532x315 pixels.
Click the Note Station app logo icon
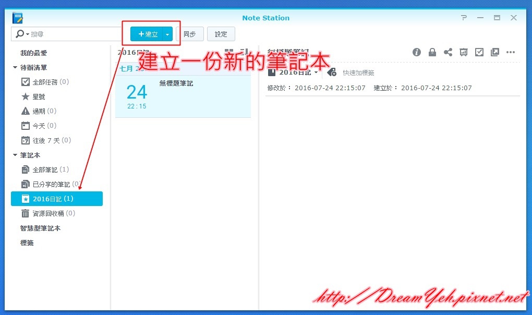[x=17, y=18]
